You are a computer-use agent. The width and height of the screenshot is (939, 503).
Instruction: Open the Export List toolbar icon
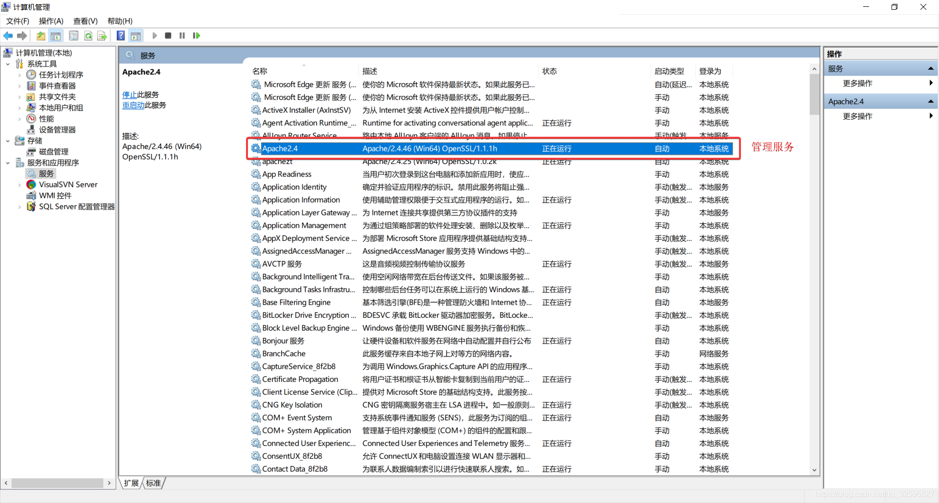tap(102, 35)
